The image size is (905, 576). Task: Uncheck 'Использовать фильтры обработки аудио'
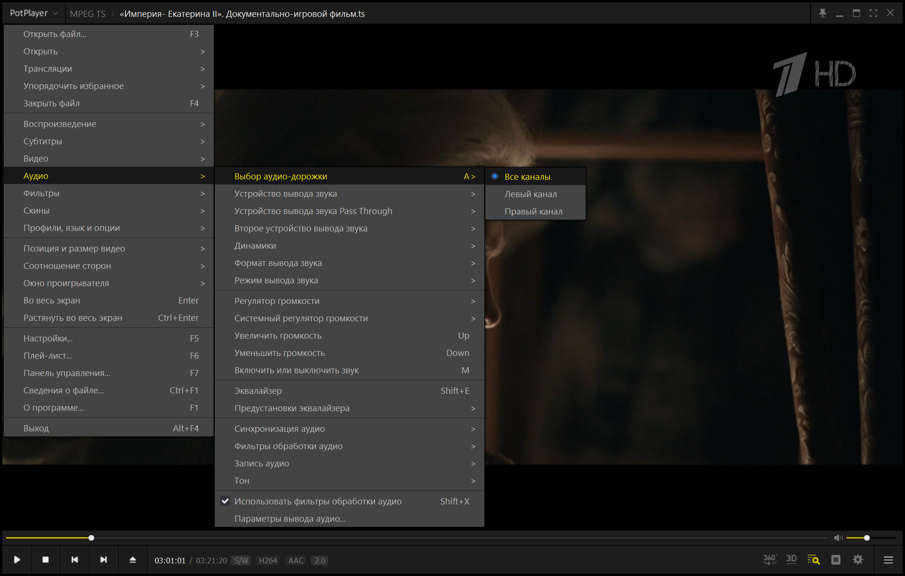point(318,501)
